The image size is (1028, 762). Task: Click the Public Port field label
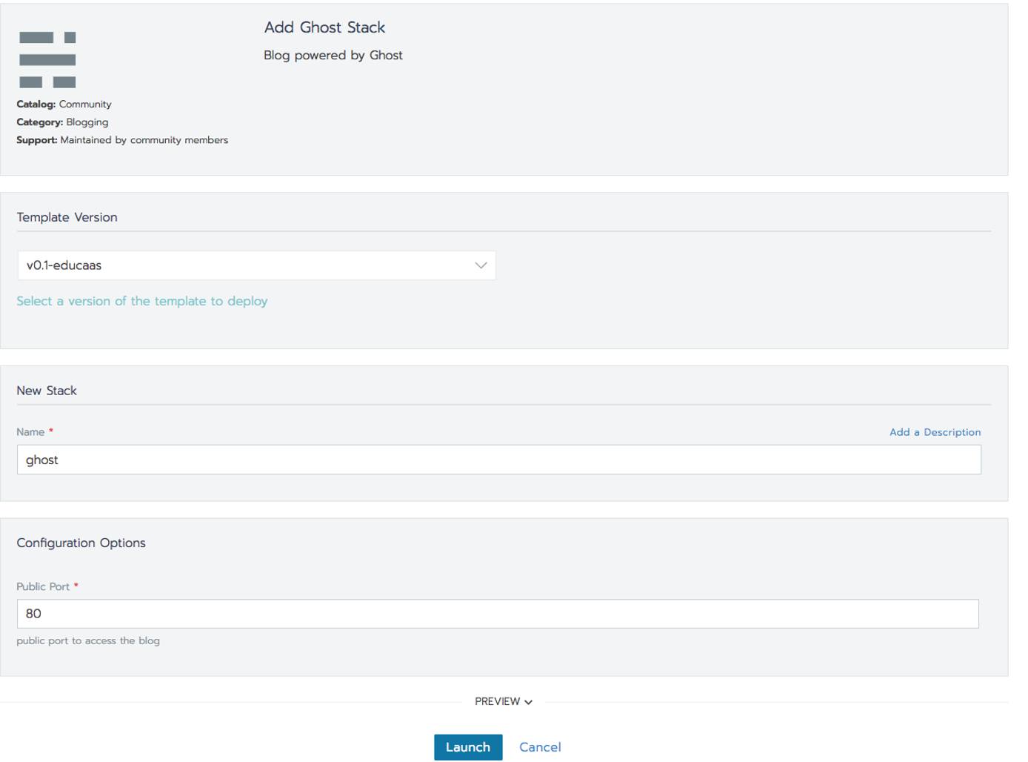(43, 586)
